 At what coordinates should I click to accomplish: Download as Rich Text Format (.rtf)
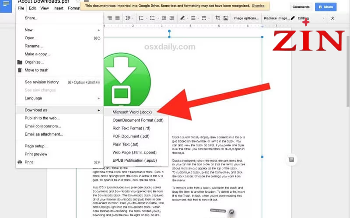[x=136, y=128]
